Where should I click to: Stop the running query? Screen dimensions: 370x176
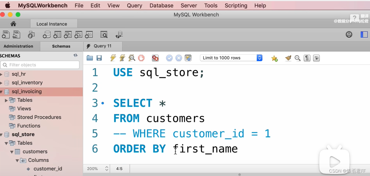click(x=141, y=58)
